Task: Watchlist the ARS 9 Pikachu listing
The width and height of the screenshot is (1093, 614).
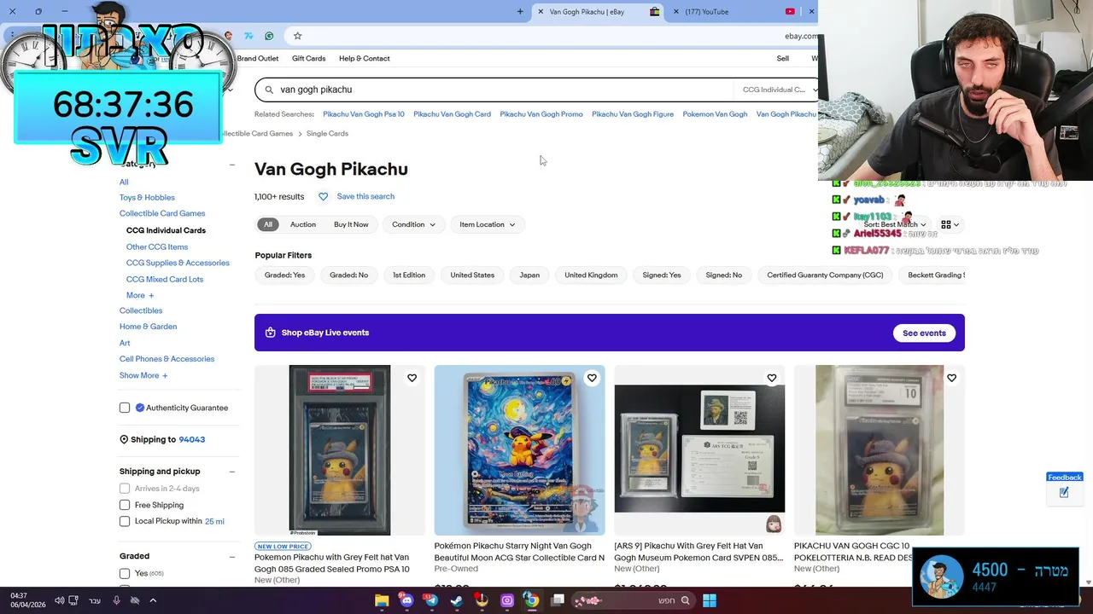Action: click(x=772, y=378)
